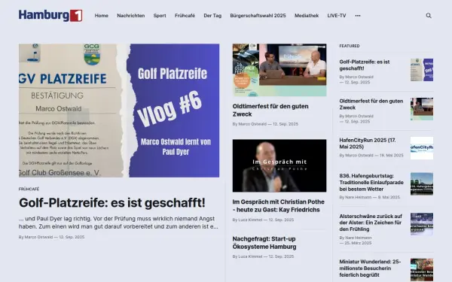Open Nachgefragt: Start-up Ökosysteme Hamburg article
The height and width of the screenshot is (282, 452).
coord(264,243)
